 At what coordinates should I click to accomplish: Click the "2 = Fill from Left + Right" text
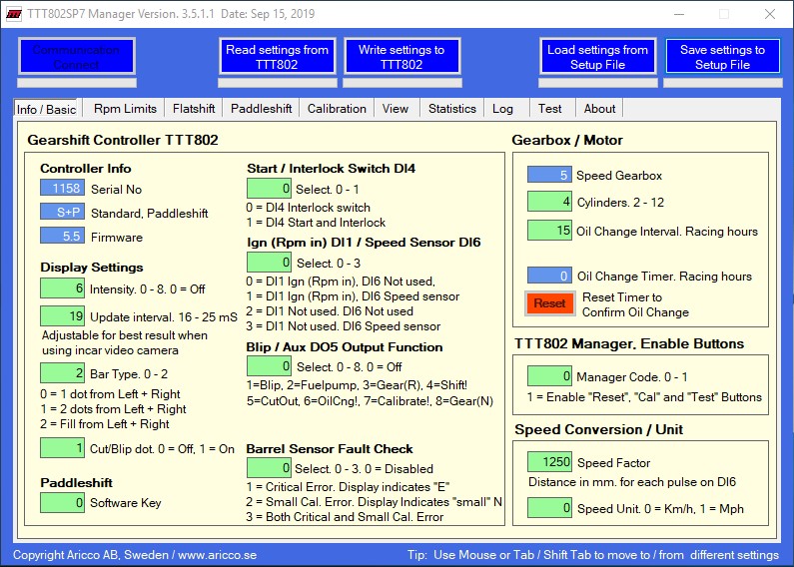coord(105,424)
